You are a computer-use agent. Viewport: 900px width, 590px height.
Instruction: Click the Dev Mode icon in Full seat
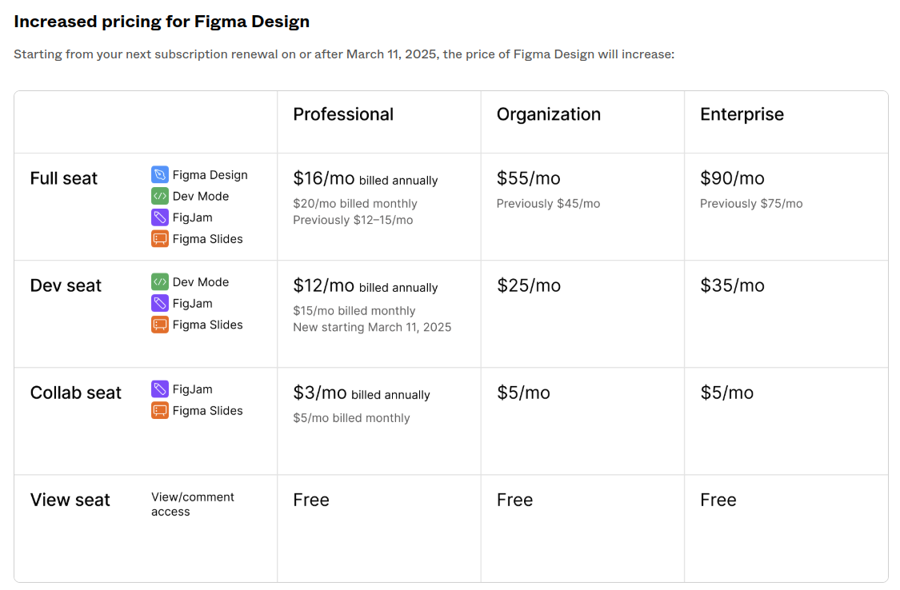160,196
